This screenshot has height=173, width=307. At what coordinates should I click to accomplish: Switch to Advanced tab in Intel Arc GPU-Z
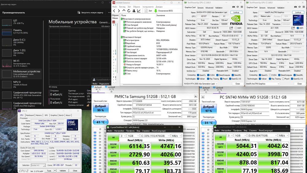click(x=271, y=8)
